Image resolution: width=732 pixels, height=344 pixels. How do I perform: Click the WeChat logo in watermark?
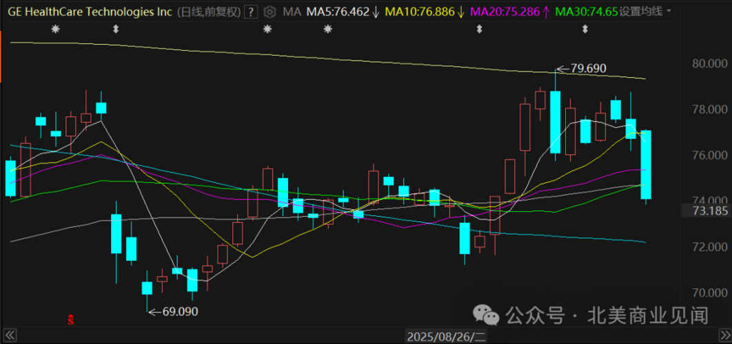pos(485,315)
